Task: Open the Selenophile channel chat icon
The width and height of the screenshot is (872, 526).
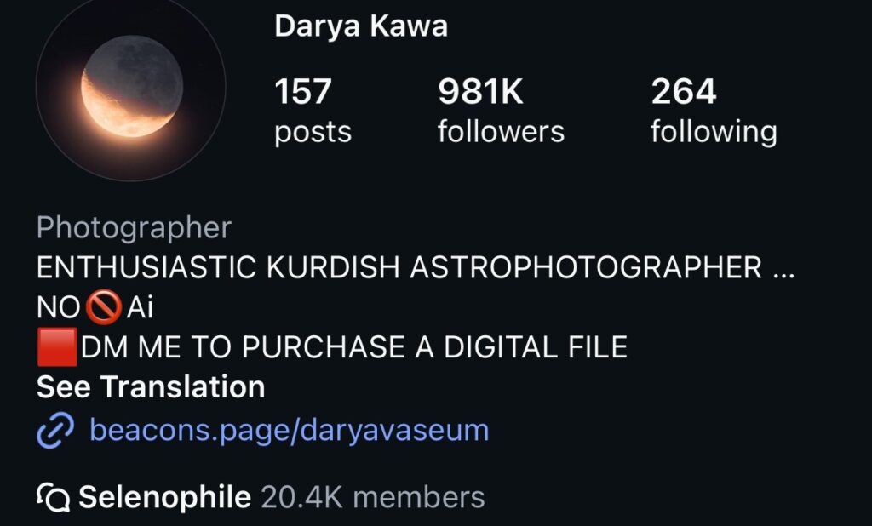Action: click(54, 497)
